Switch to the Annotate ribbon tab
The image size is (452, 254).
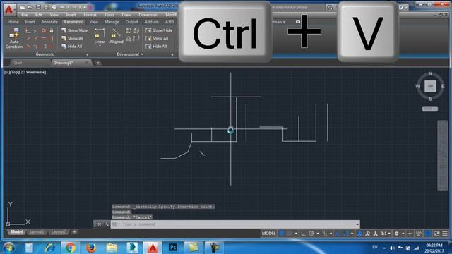[49, 22]
